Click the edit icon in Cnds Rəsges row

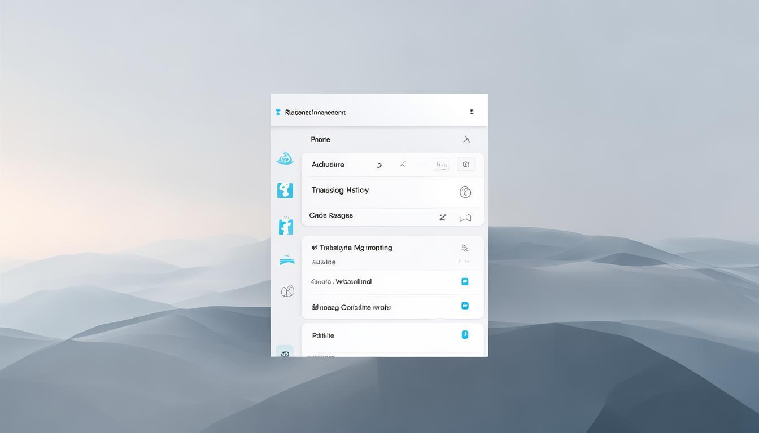pos(443,217)
